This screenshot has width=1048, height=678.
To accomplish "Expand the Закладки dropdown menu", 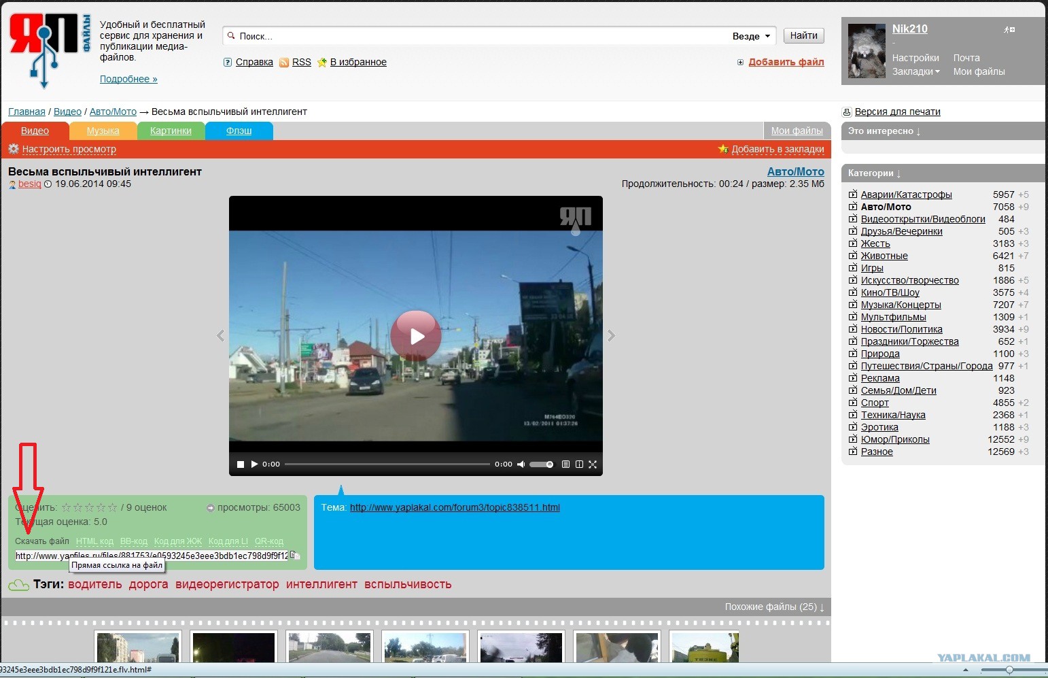I will coord(915,71).
